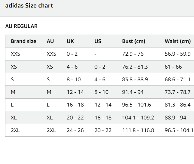Click the Brand size column header
194x164 pixels.
coord(23,41)
